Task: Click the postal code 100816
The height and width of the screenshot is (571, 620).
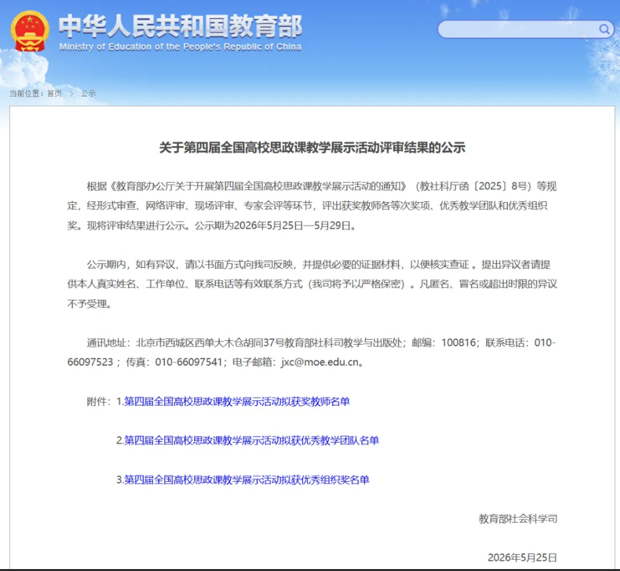Action: [x=459, y=342]
